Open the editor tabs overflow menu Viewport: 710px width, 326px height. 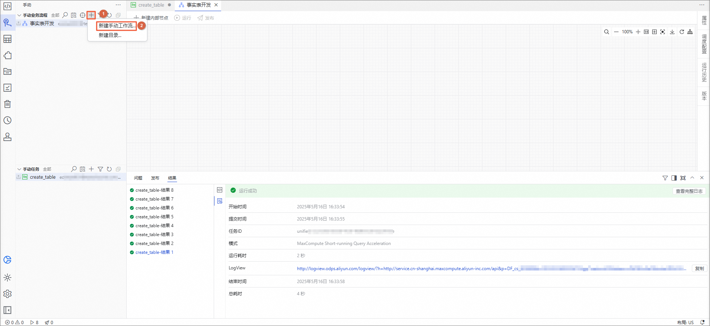(x=702, y=5)
